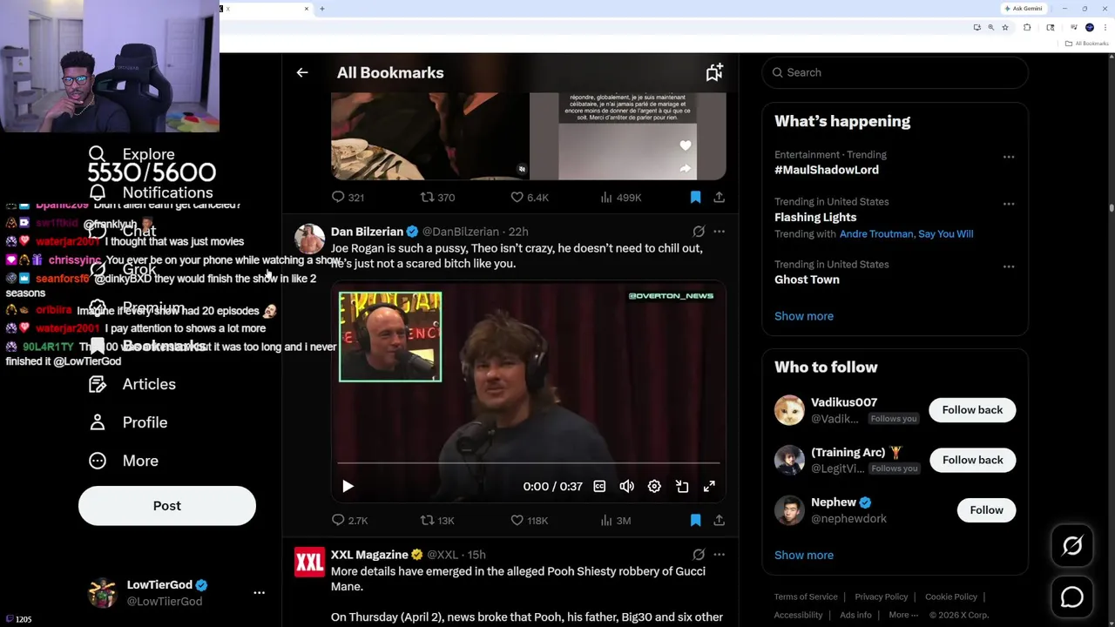Image resolution: width=1115 pixels, height=627 pixels.
Task: Show more under What's happening
Action: coord(804,316)
